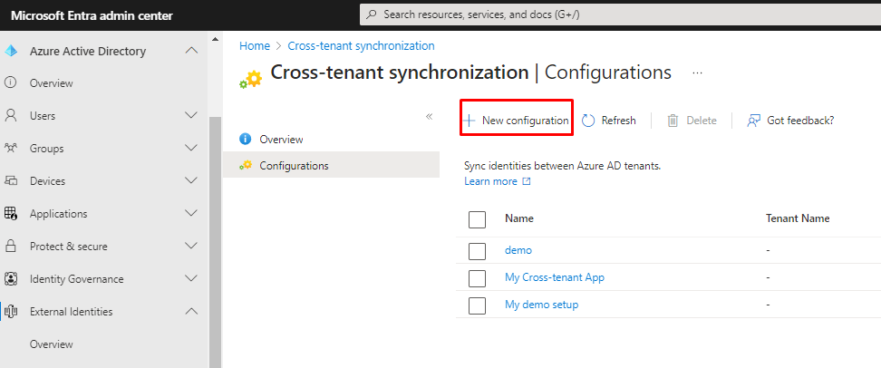This screenshot has width=881, height=368.
Task: Click the Got feedback icon
Action: point(753,121)
